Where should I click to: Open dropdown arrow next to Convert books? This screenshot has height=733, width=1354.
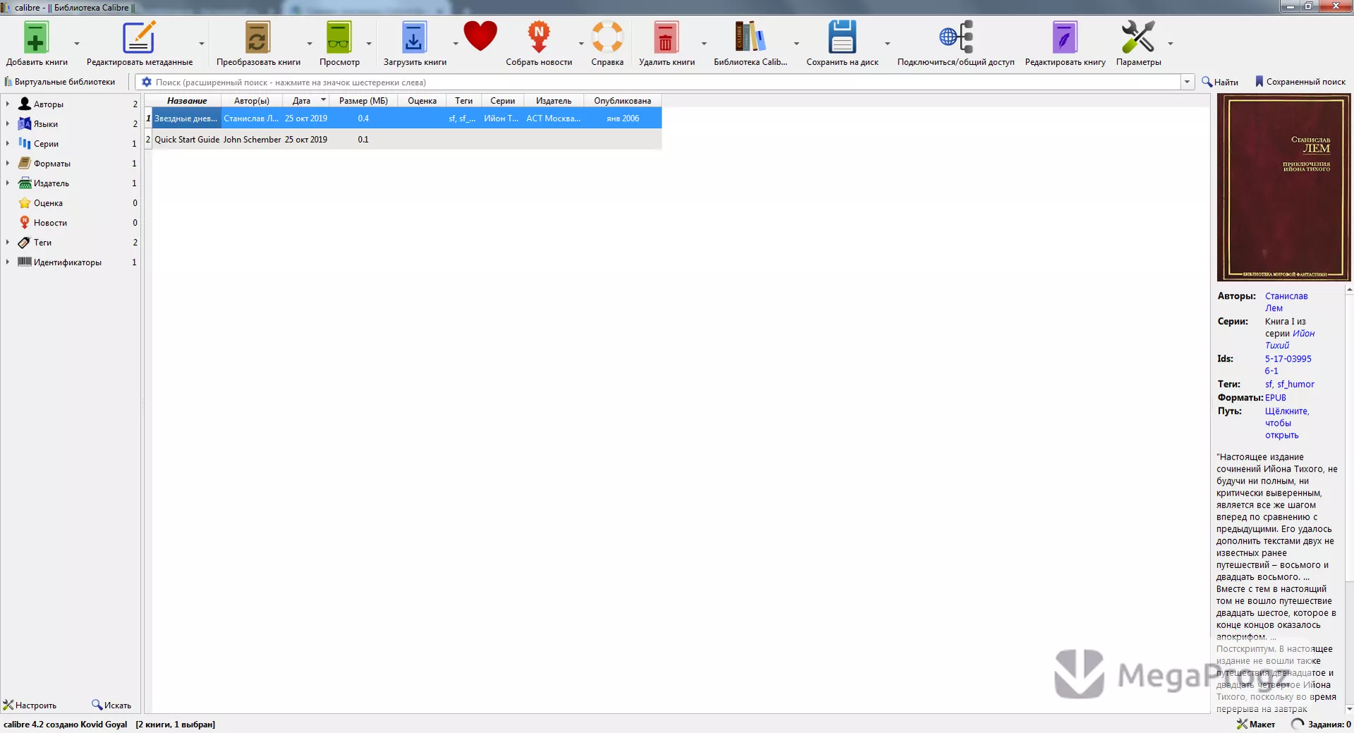pyautogui.click(x=310, y=44)
